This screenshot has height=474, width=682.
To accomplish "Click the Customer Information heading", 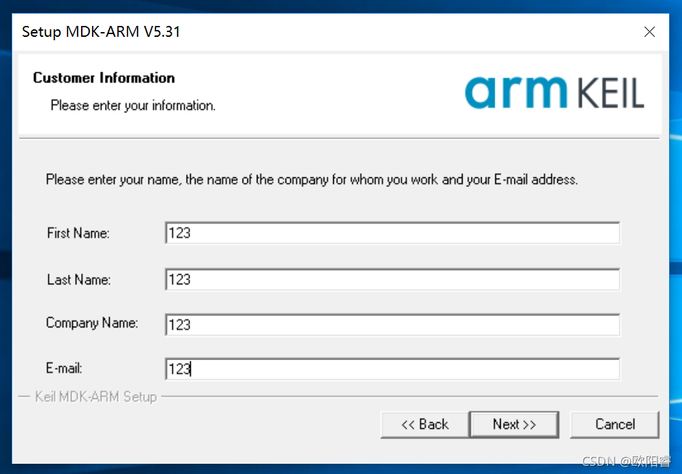I will pyautogui.click(x=104, y=78).
